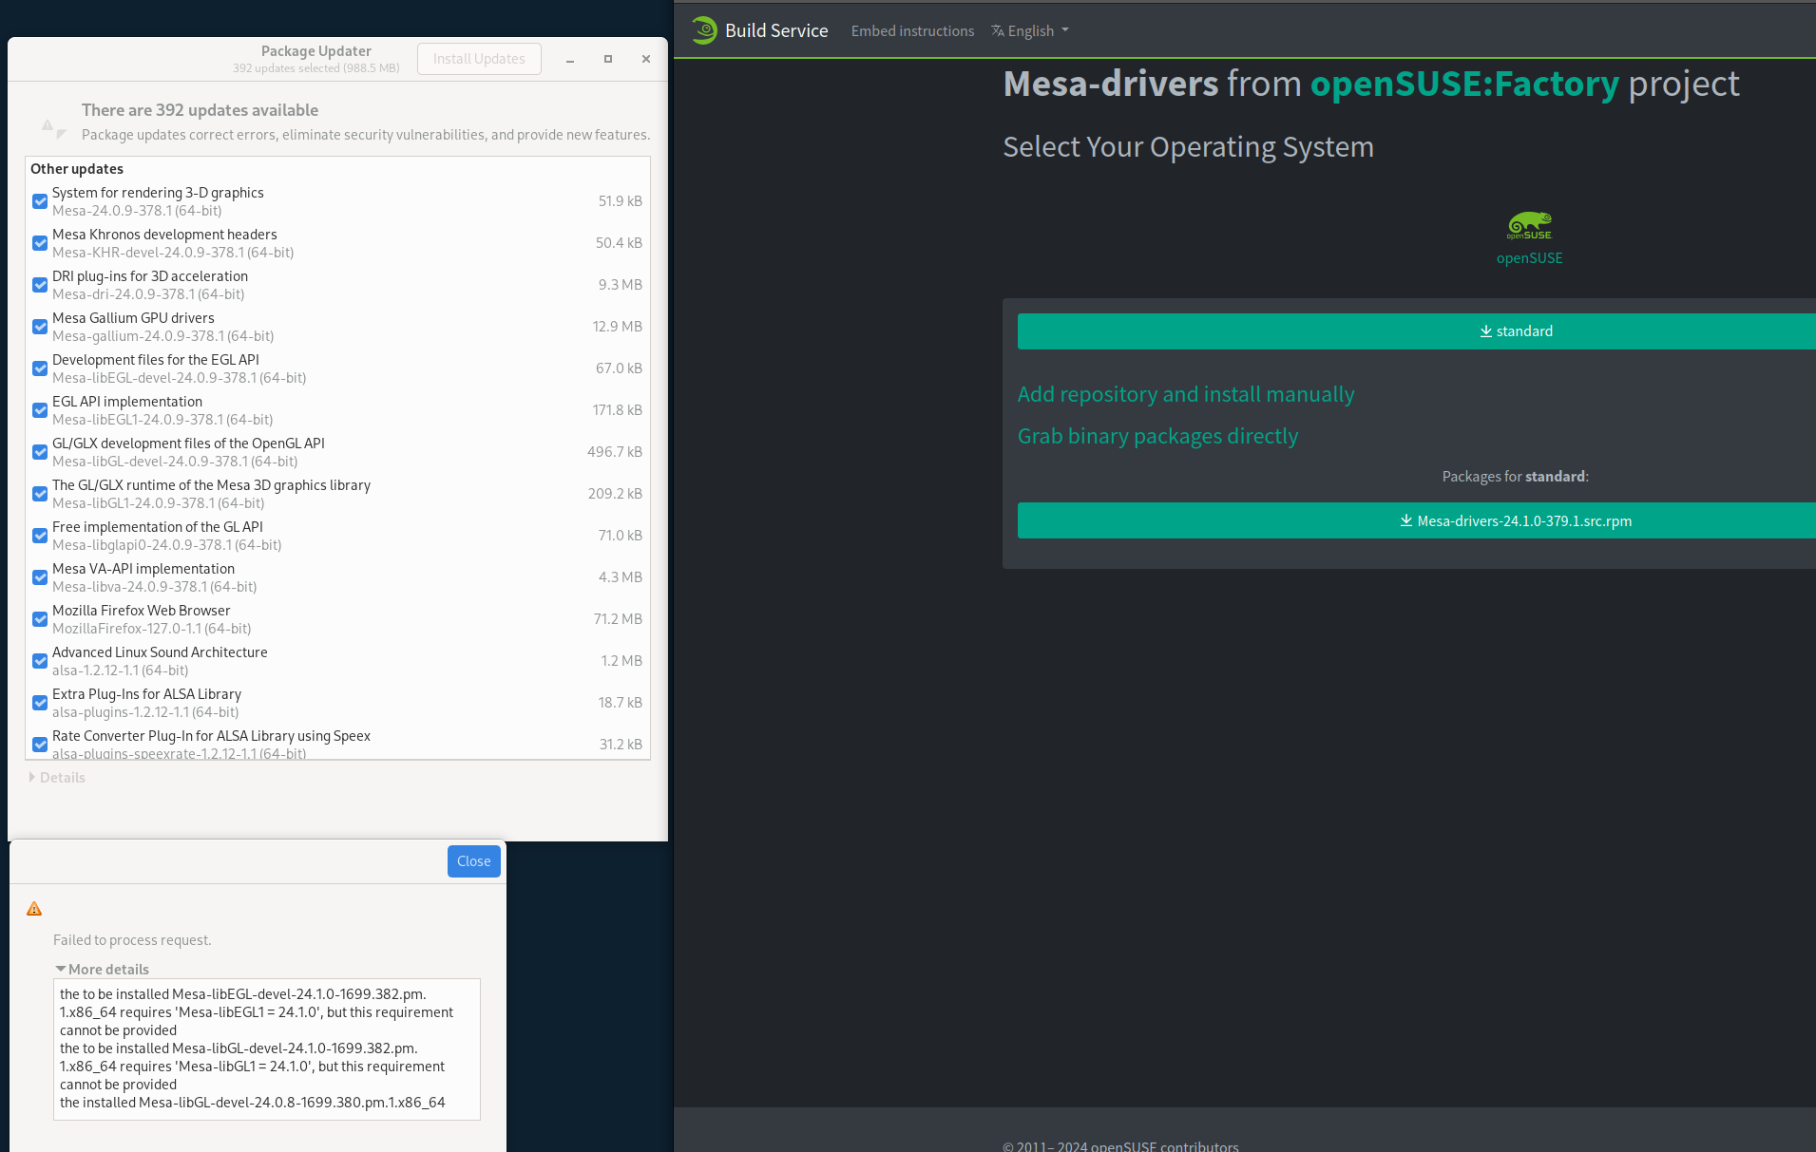Collapse the More details section
This screenshot has height=1152, width=1816.
tap(102, 969)
